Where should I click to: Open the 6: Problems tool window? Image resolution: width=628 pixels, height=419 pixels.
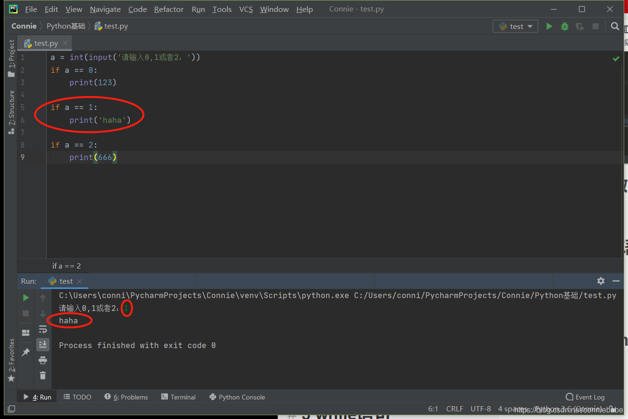(126, 397)
